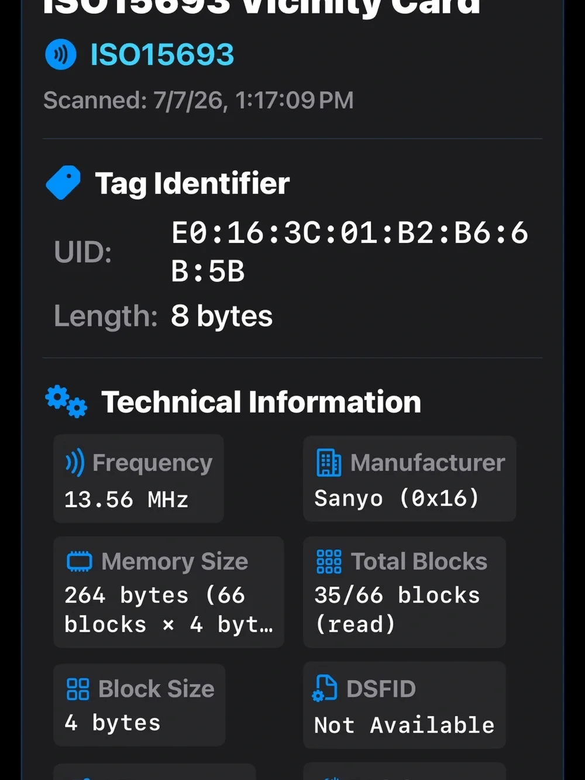Select the Block Size 4 bytes card
Image resolution: width=585 pixels, height=780 pixels.
[x=139, y=705]
